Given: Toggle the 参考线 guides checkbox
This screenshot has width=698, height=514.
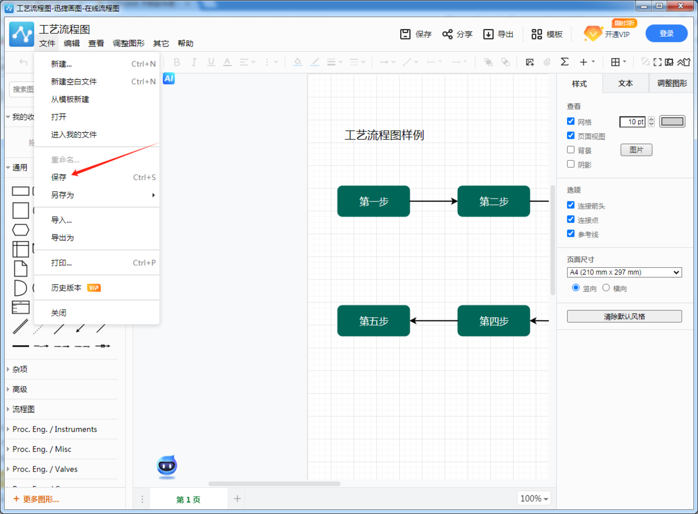Looking at the screenshot, I should tap(571, 233).
